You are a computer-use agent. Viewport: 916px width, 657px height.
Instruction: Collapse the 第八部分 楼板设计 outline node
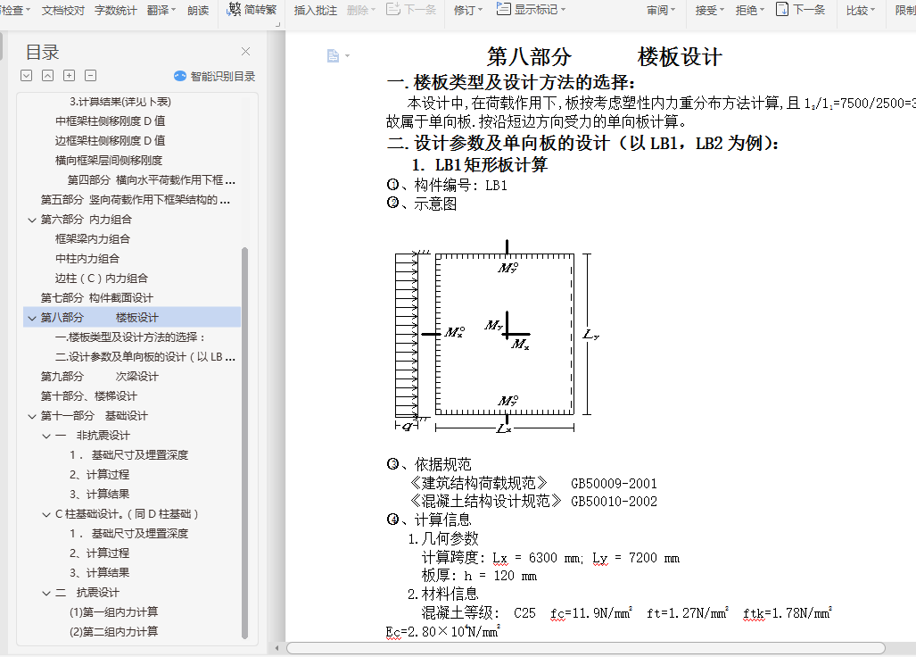(x=32, y=318)
